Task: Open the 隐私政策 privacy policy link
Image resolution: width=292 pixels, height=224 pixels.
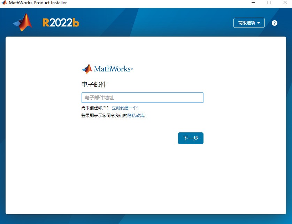Action: (136, 115)
